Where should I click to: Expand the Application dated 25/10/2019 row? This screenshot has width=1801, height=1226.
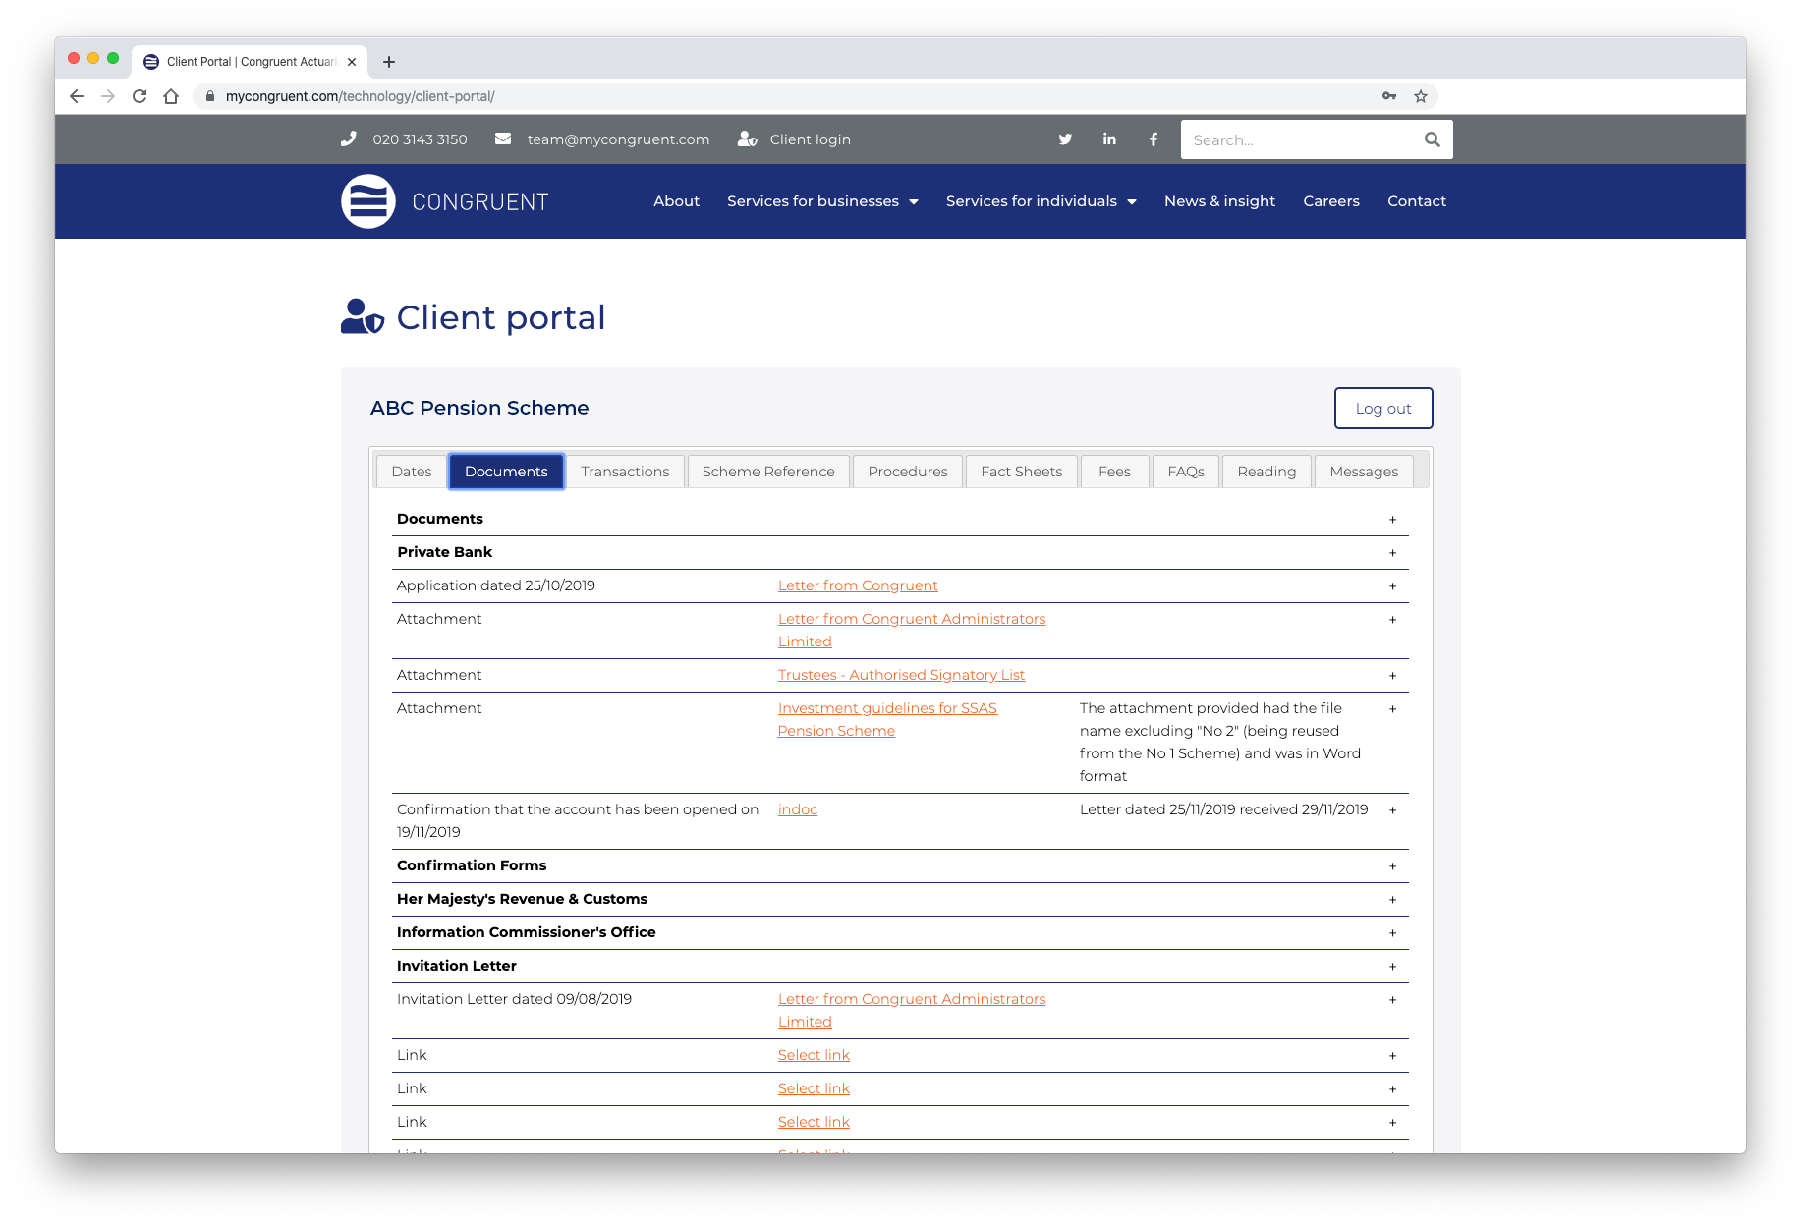pos(1392,586)
